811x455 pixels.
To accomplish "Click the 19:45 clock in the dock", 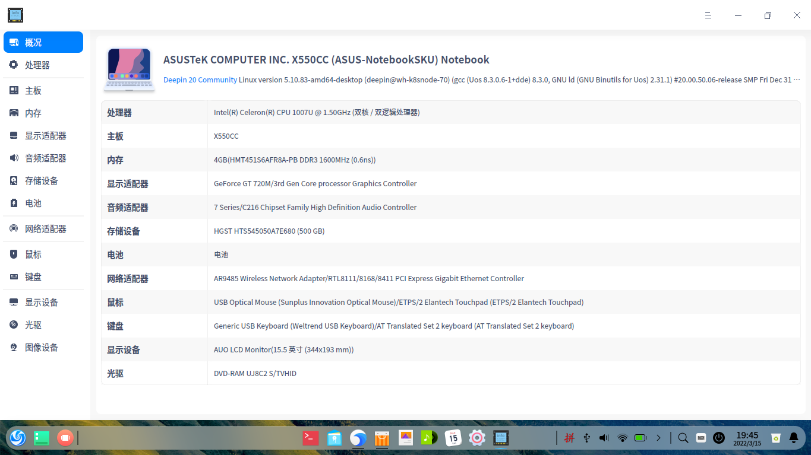I will point(747,438).
